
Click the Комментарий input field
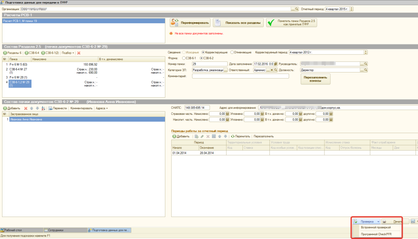pyautogui.click(x=240, y=76)
